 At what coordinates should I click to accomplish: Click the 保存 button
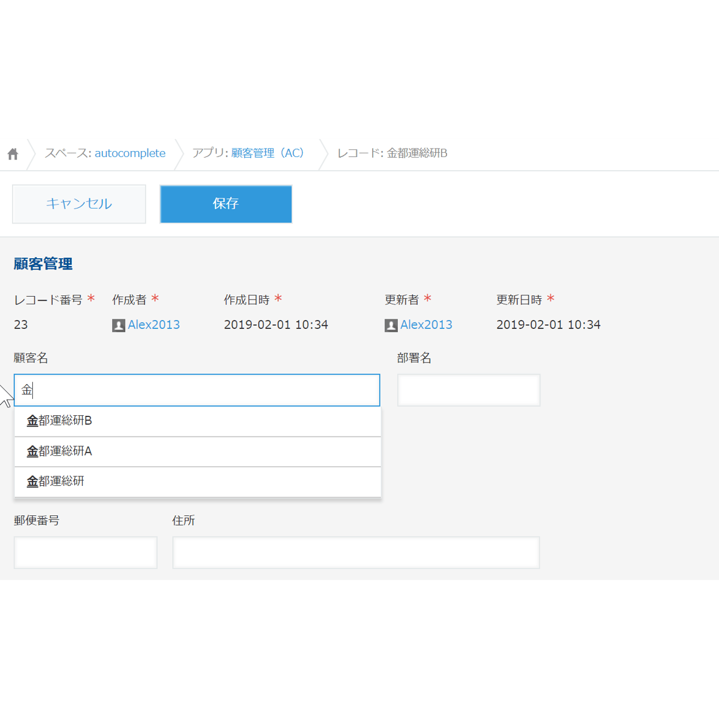tap(226, 204)
